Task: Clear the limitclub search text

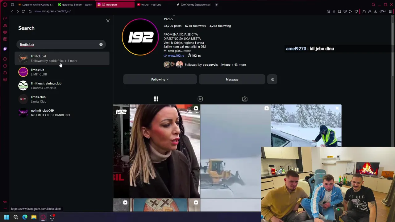Action: click(x=101, y=44)
